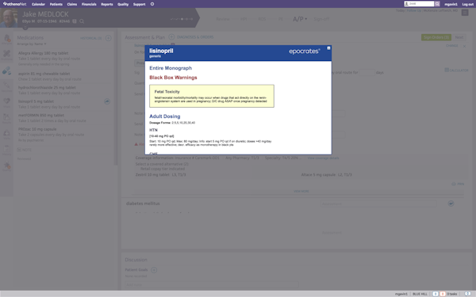Click the Entire Monograph heading link
The image size is (476, 297).
click(x=171, y=68)
